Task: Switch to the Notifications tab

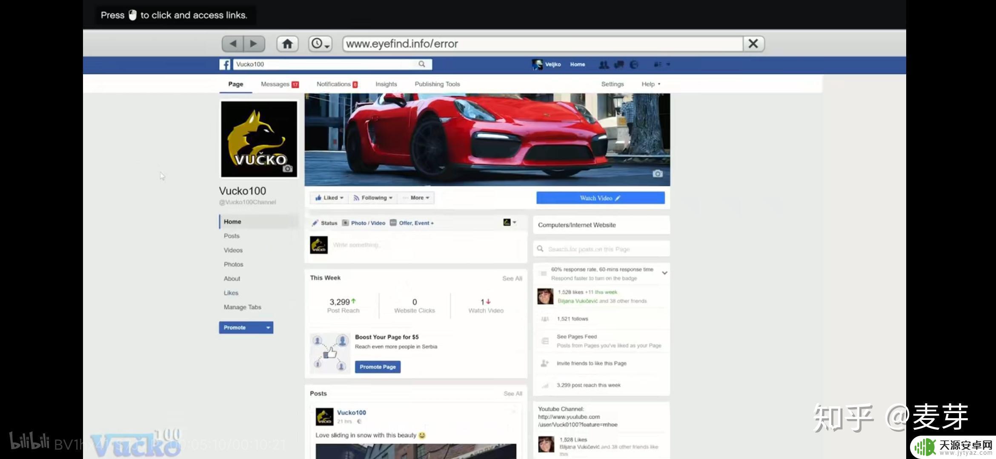Action: [x=337, y=84]
